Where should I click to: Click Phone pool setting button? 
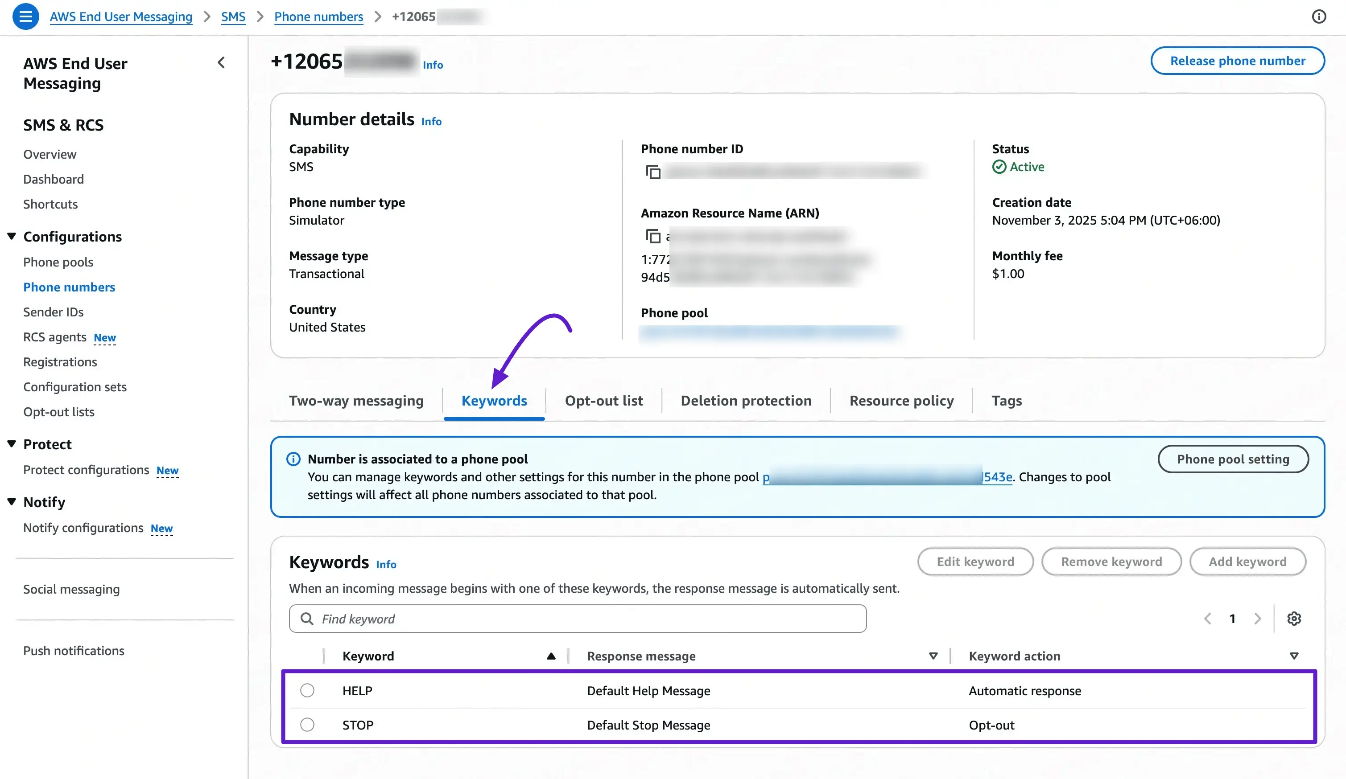(1233, 459)
